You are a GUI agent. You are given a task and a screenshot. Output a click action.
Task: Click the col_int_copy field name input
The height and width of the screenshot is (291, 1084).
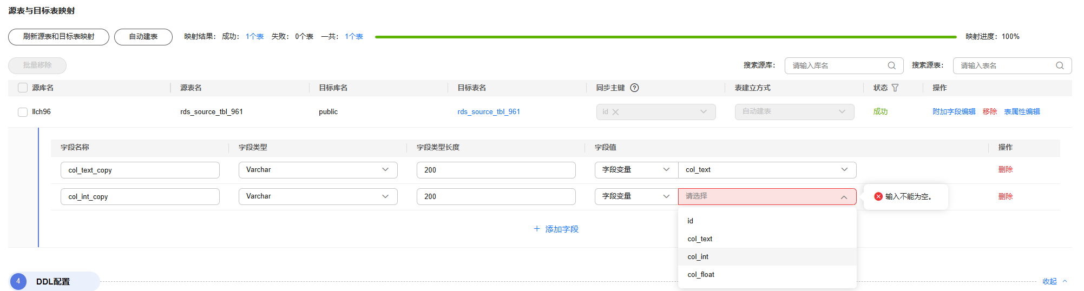pos(140,196)
